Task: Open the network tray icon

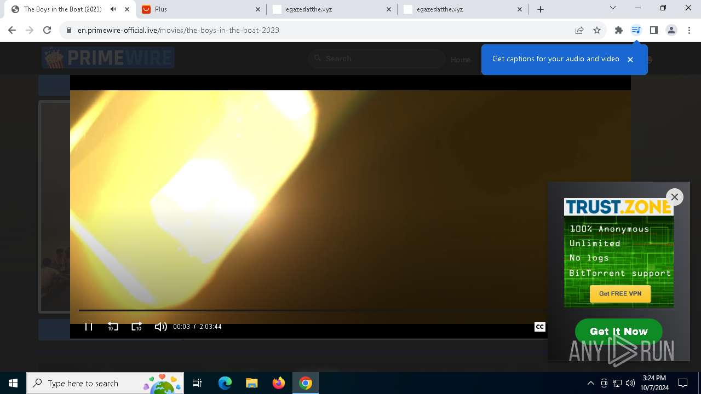Action: point(617,383)
